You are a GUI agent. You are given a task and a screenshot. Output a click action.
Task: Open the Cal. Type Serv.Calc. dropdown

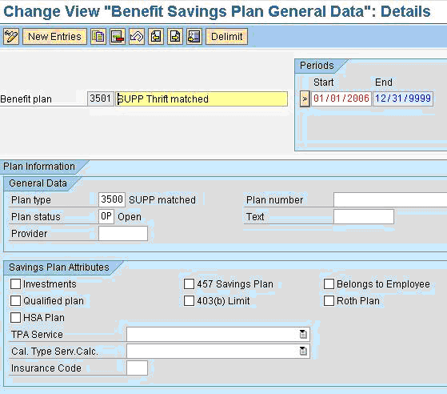[303, 351]
